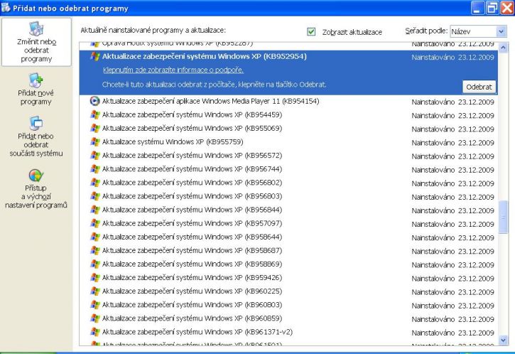Toggle Zobrazit aktualizace checkbox

[x=311, y=31]
